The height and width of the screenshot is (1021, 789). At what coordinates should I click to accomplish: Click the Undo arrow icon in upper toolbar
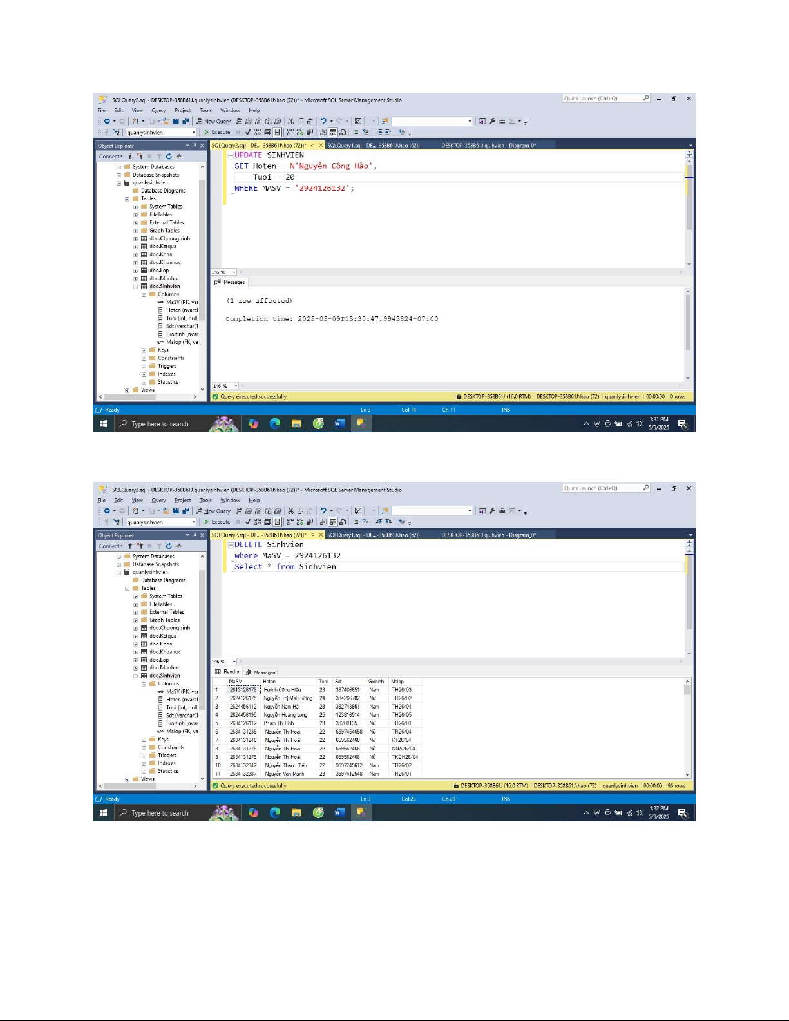pyautogui.click(x=323, y=121)
